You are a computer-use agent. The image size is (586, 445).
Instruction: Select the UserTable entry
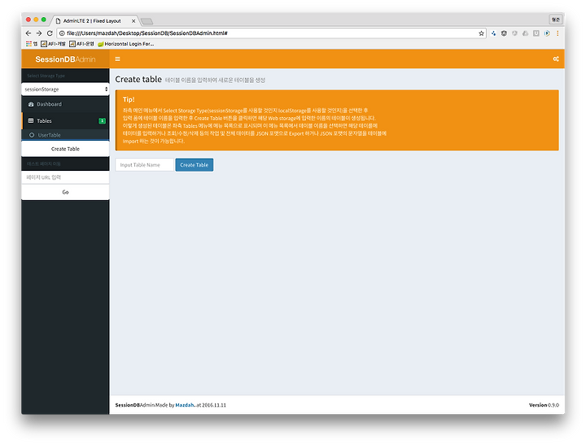tap(65, 135)
